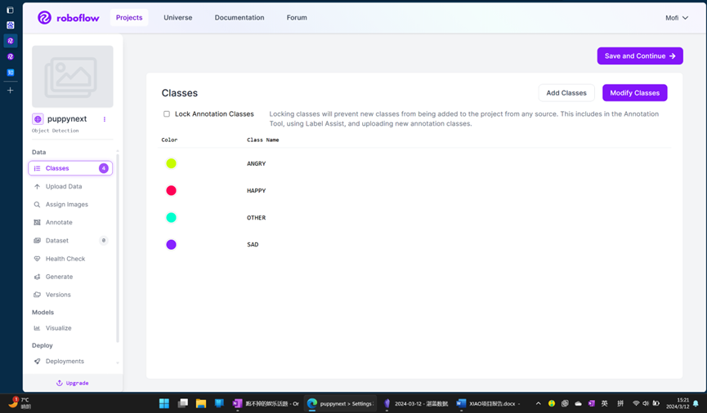Enable the Lock Annotation Classes checkbox
The height and width of the screenshot is (413, 707).
pos(167,114)
